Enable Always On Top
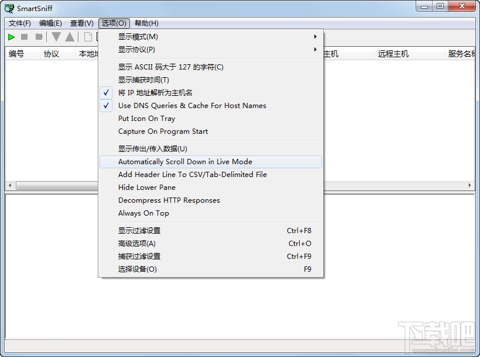This screenshot has height=357, width=480. pos(143,213)
